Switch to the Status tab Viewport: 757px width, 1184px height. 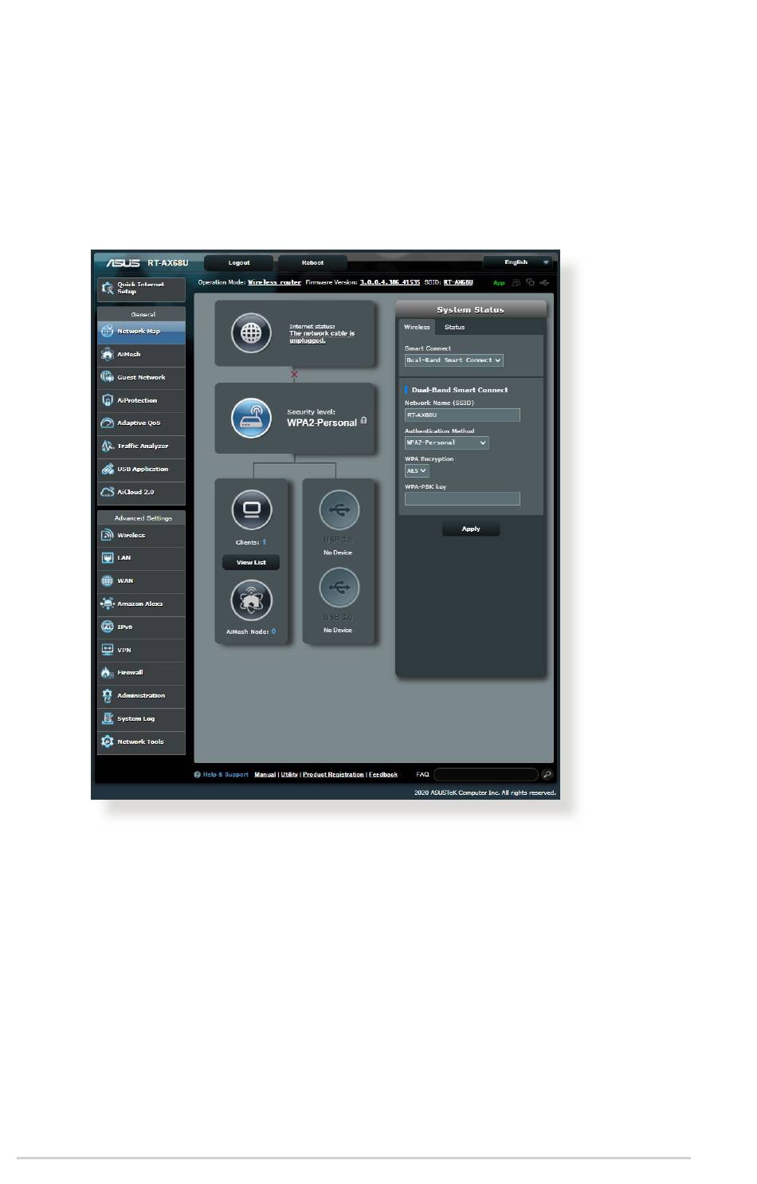point(454,328)
